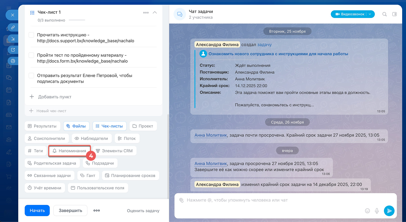Image resolution: width=406 pixels, height=222 pixels.
Task: Open the Чек-лист 1 three-dot menu
Action: [146, 13]
